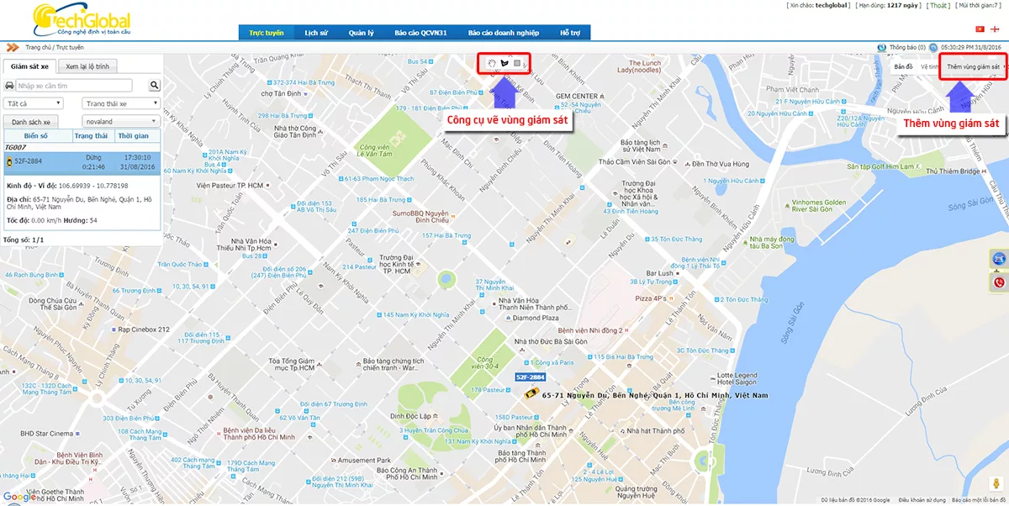
Task: Click the Vietnamese flag language icon
Action: pos(979,29)
